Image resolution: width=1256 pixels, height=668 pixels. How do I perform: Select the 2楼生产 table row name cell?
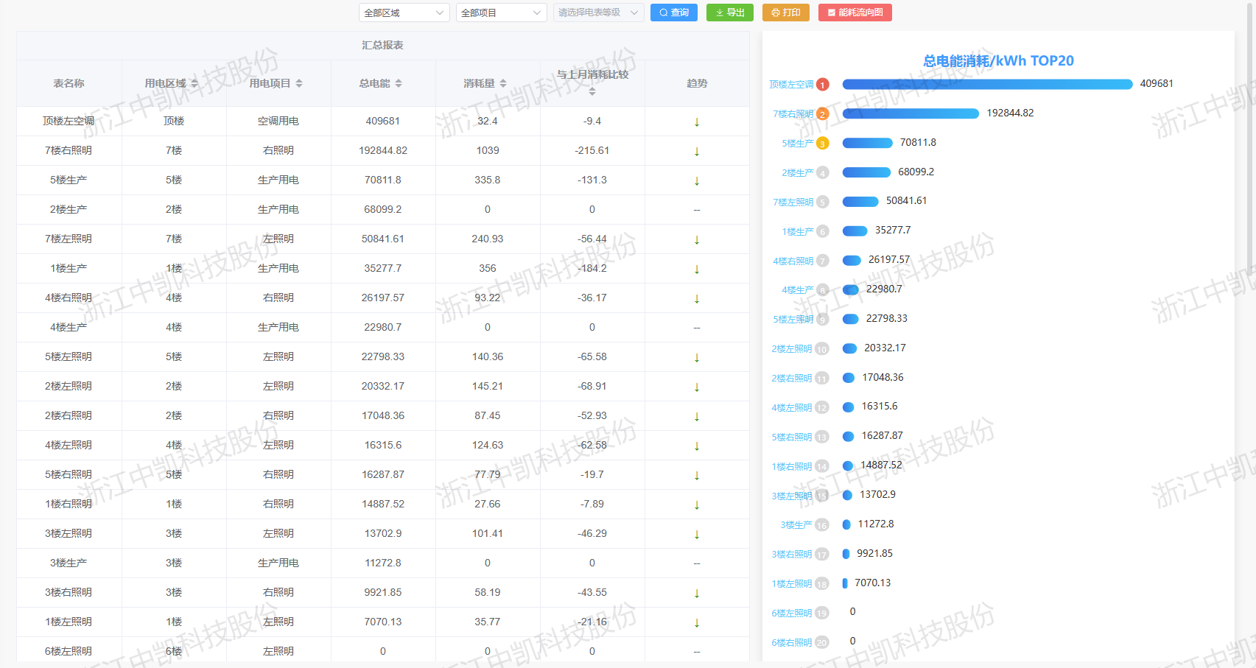coord(69,210)
